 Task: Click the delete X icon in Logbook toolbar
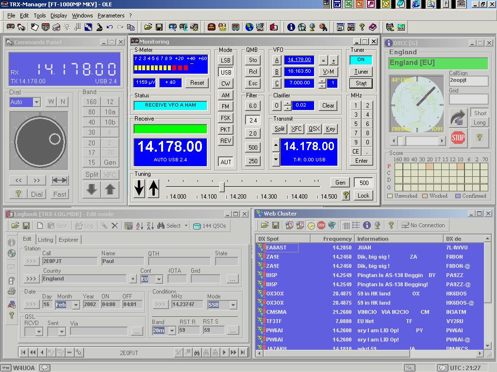pyautogui.click(x=115, y=226)
